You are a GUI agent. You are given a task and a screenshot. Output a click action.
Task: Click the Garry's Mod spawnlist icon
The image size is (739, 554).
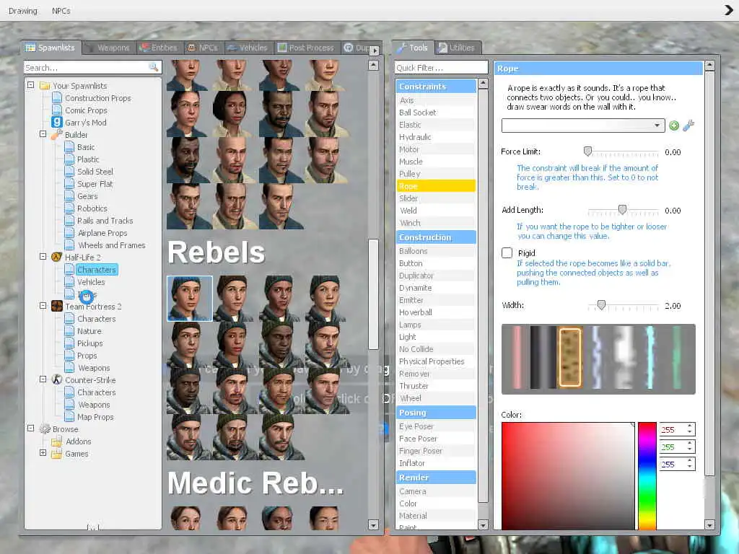click(56, 122)
